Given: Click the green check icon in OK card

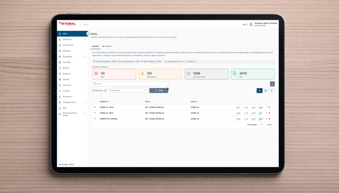Looking at the screenshot, I should click(235, 73).
